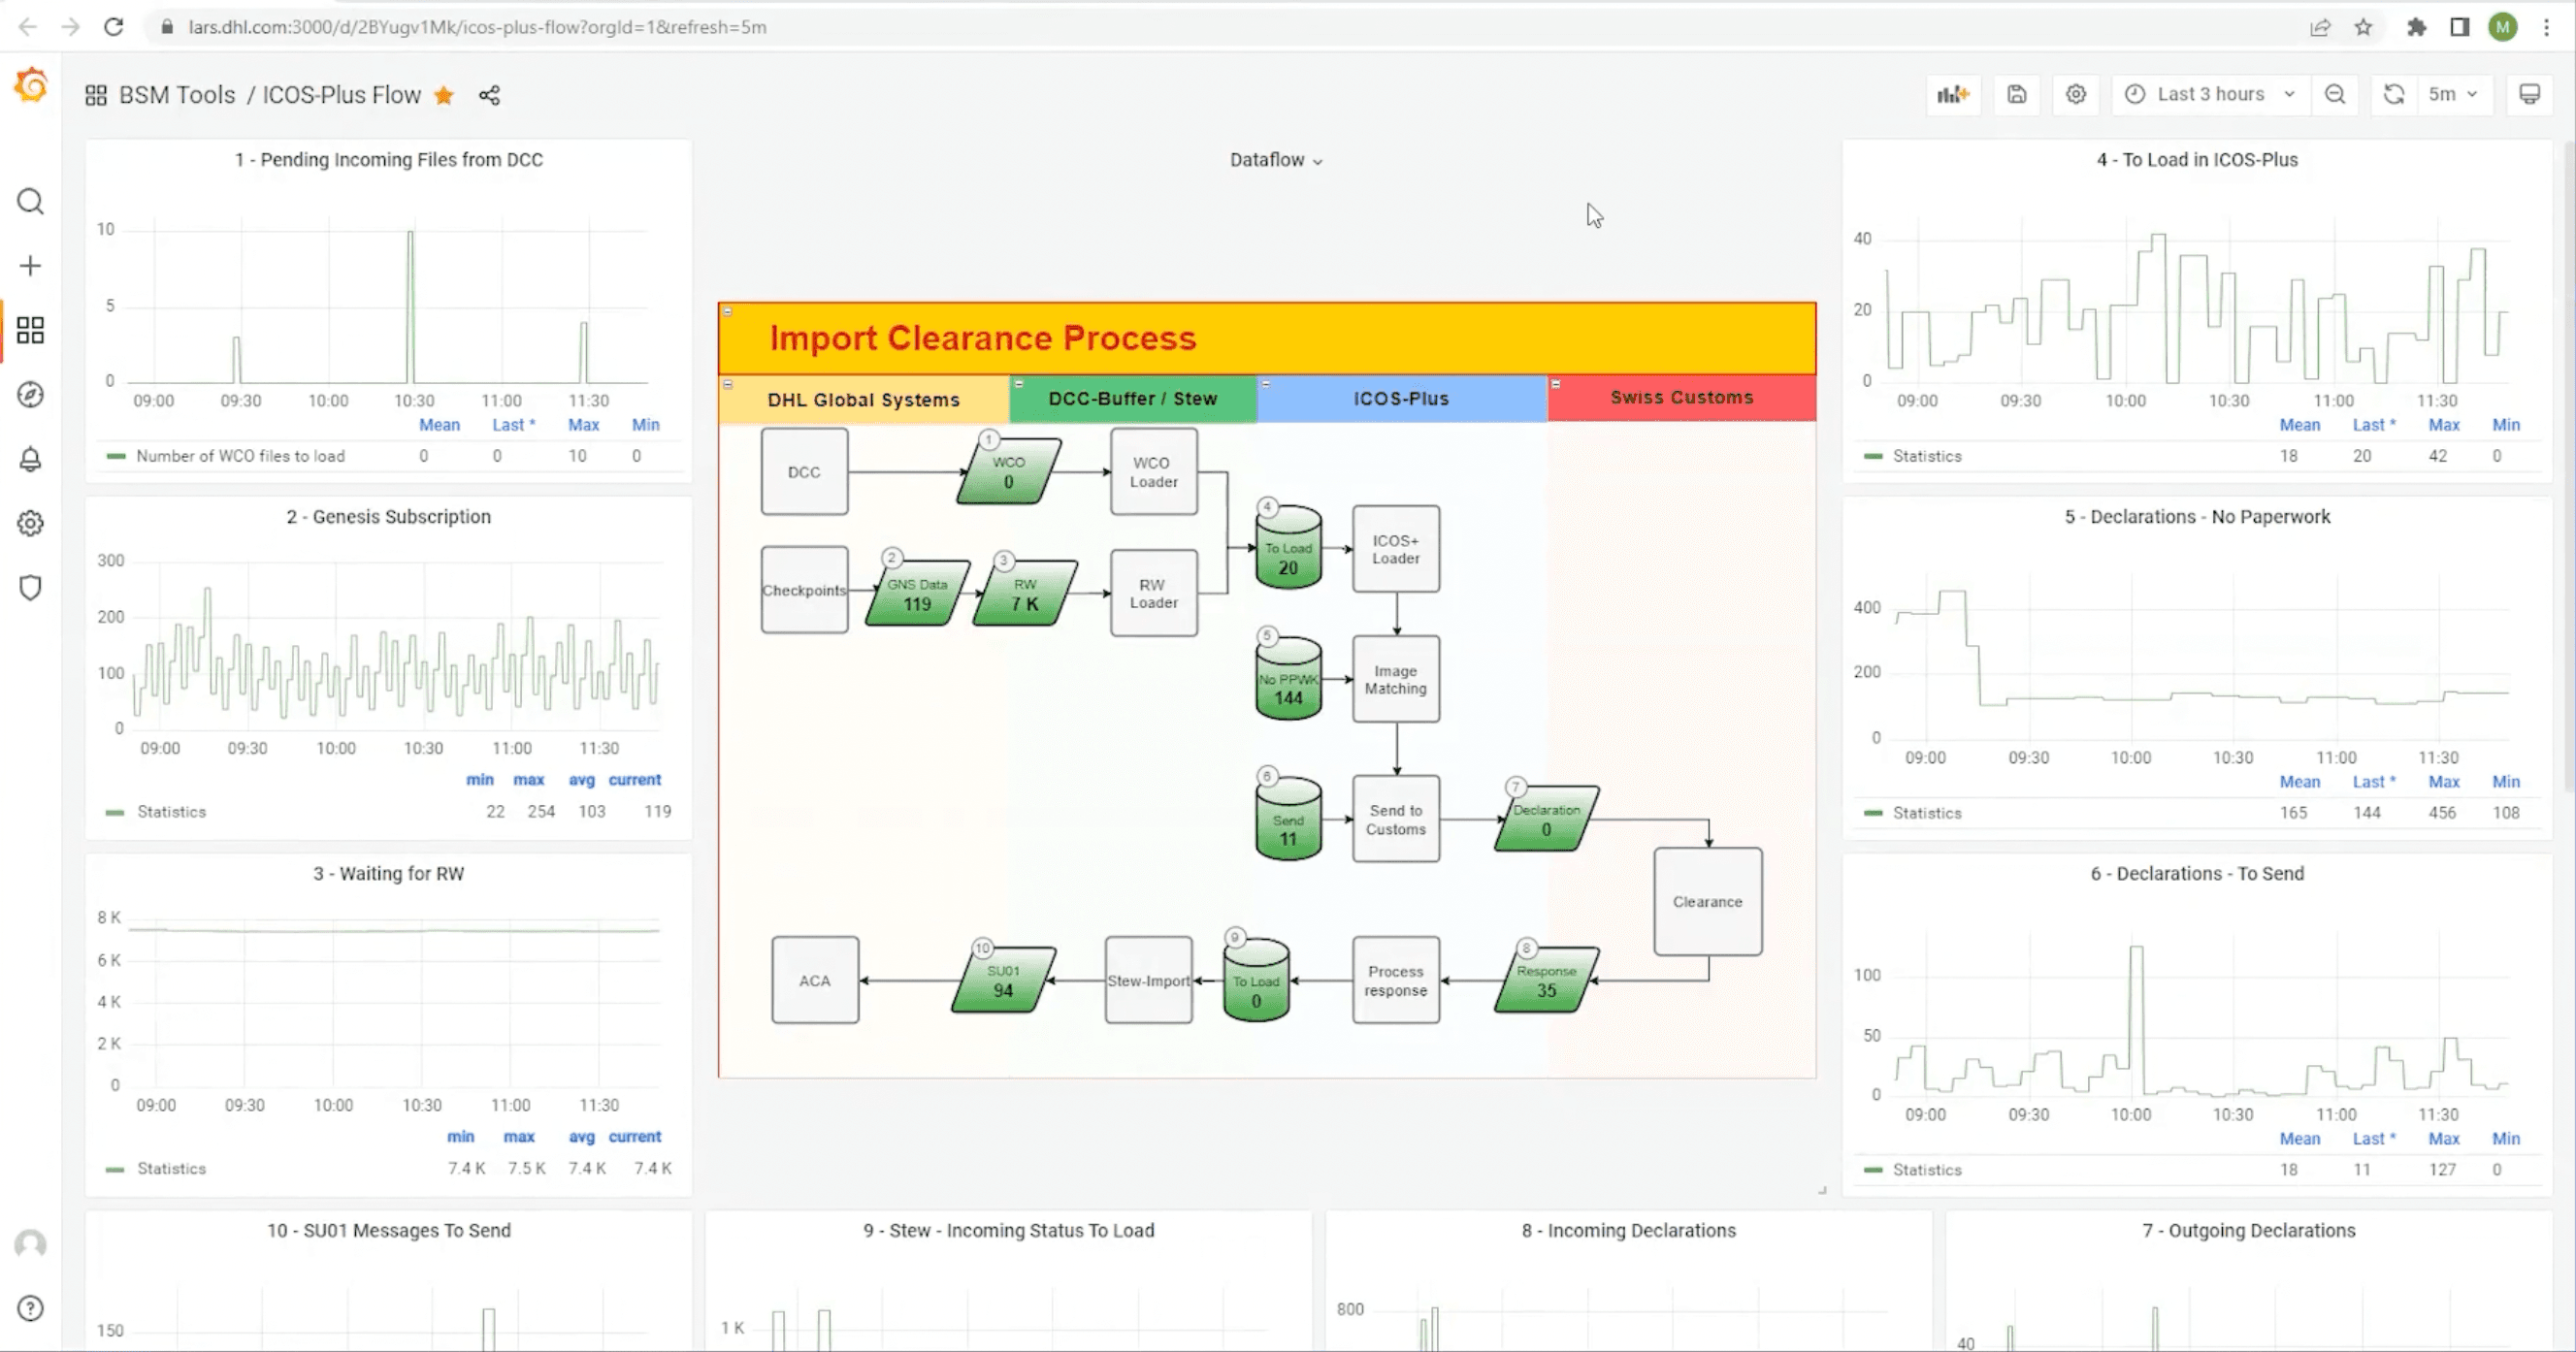Open panel 1 Pending Incoming Files title menu
The height and width of the screenshot is (1352, 2576).
(x=389, y=160)
